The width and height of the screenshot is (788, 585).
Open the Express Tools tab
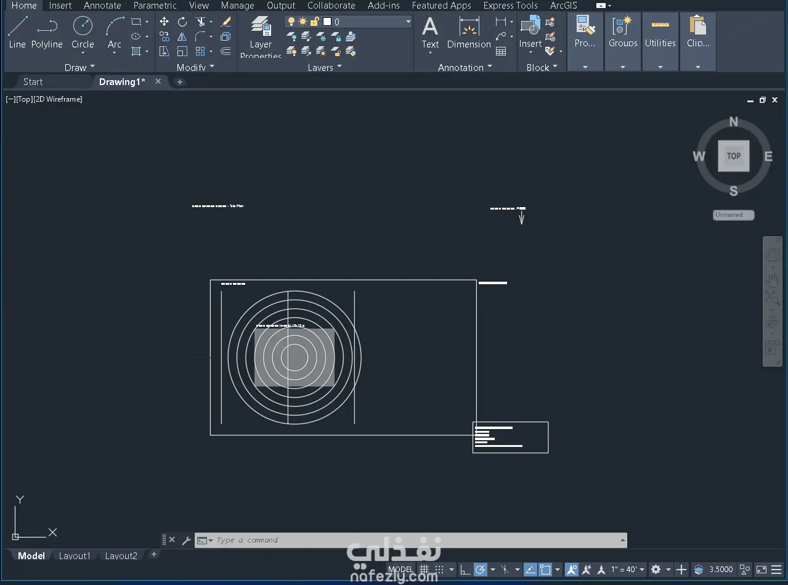pyautogui.click(x=510, y=6)
